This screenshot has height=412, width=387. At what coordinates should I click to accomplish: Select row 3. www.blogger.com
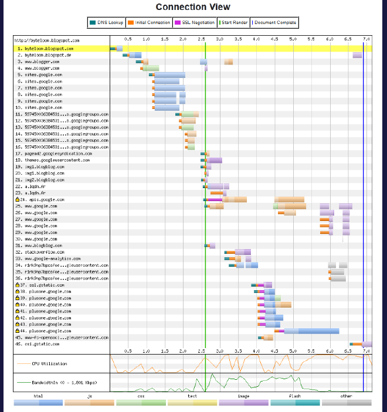(193, 62)
